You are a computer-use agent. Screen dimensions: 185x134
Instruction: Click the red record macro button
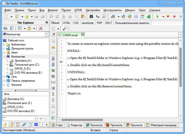coord(175,16)
